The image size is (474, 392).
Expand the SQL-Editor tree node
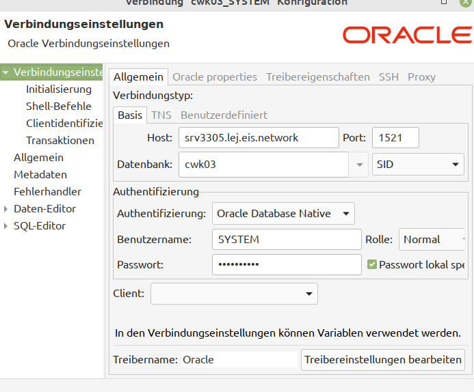tap(6, 226)
